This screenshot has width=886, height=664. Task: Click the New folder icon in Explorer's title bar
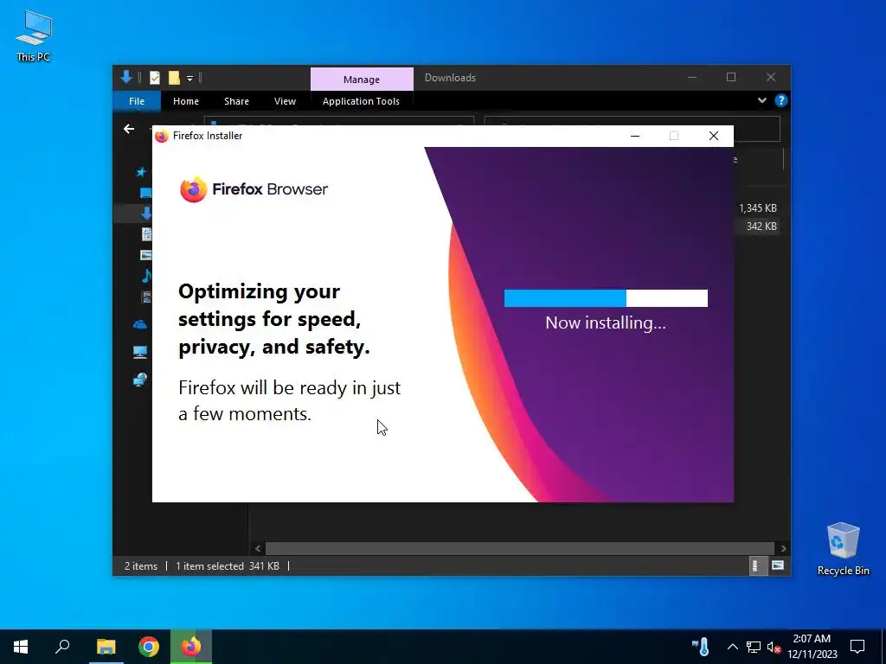[174, 78]
